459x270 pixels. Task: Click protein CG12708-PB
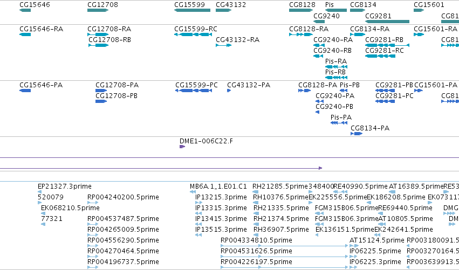(101, 101)
